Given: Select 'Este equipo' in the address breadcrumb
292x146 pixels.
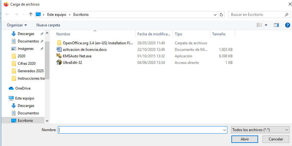Looking at the screenshot, I should [57, 15].
